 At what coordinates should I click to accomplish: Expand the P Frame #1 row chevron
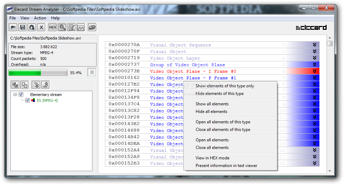(314, 78)
